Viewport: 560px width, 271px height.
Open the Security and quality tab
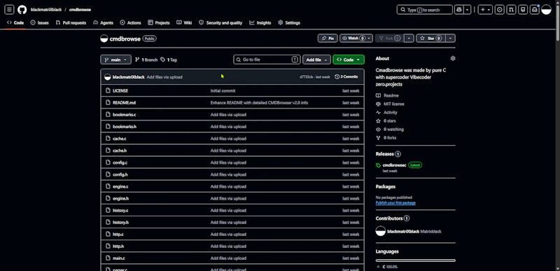pyautogui.click(x=220, y=23)
